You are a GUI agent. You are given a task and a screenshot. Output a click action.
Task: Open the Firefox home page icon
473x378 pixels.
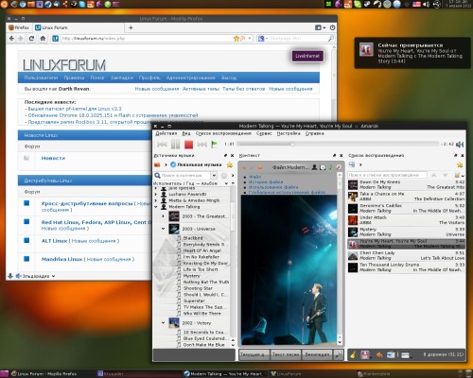43,39
